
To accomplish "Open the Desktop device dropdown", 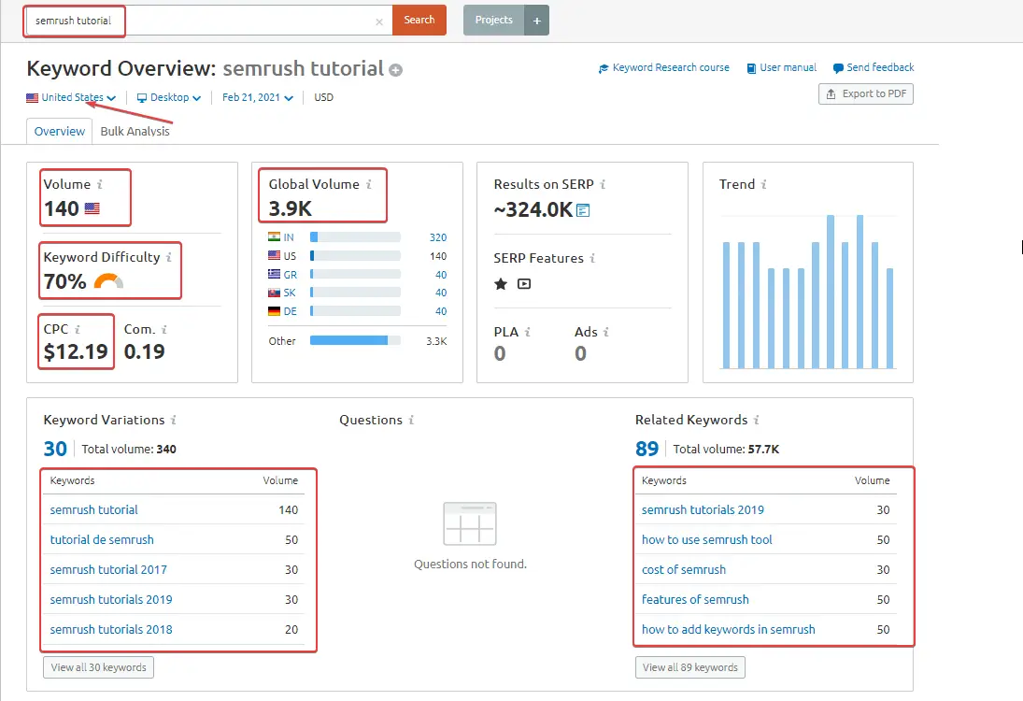I will pyautogui.click(x=168, y=97).
